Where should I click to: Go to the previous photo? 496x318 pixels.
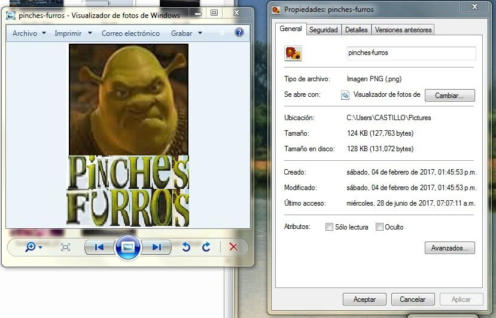99,247
